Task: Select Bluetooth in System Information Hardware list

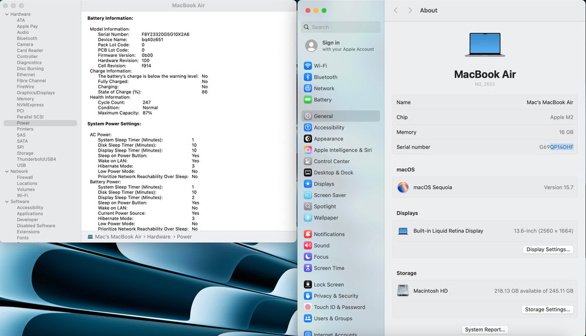Action: [27, 38]
